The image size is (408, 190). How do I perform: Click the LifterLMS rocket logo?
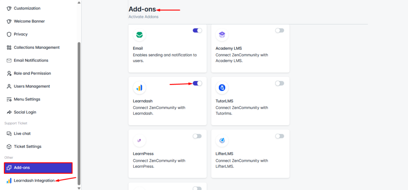pos(222,140)
